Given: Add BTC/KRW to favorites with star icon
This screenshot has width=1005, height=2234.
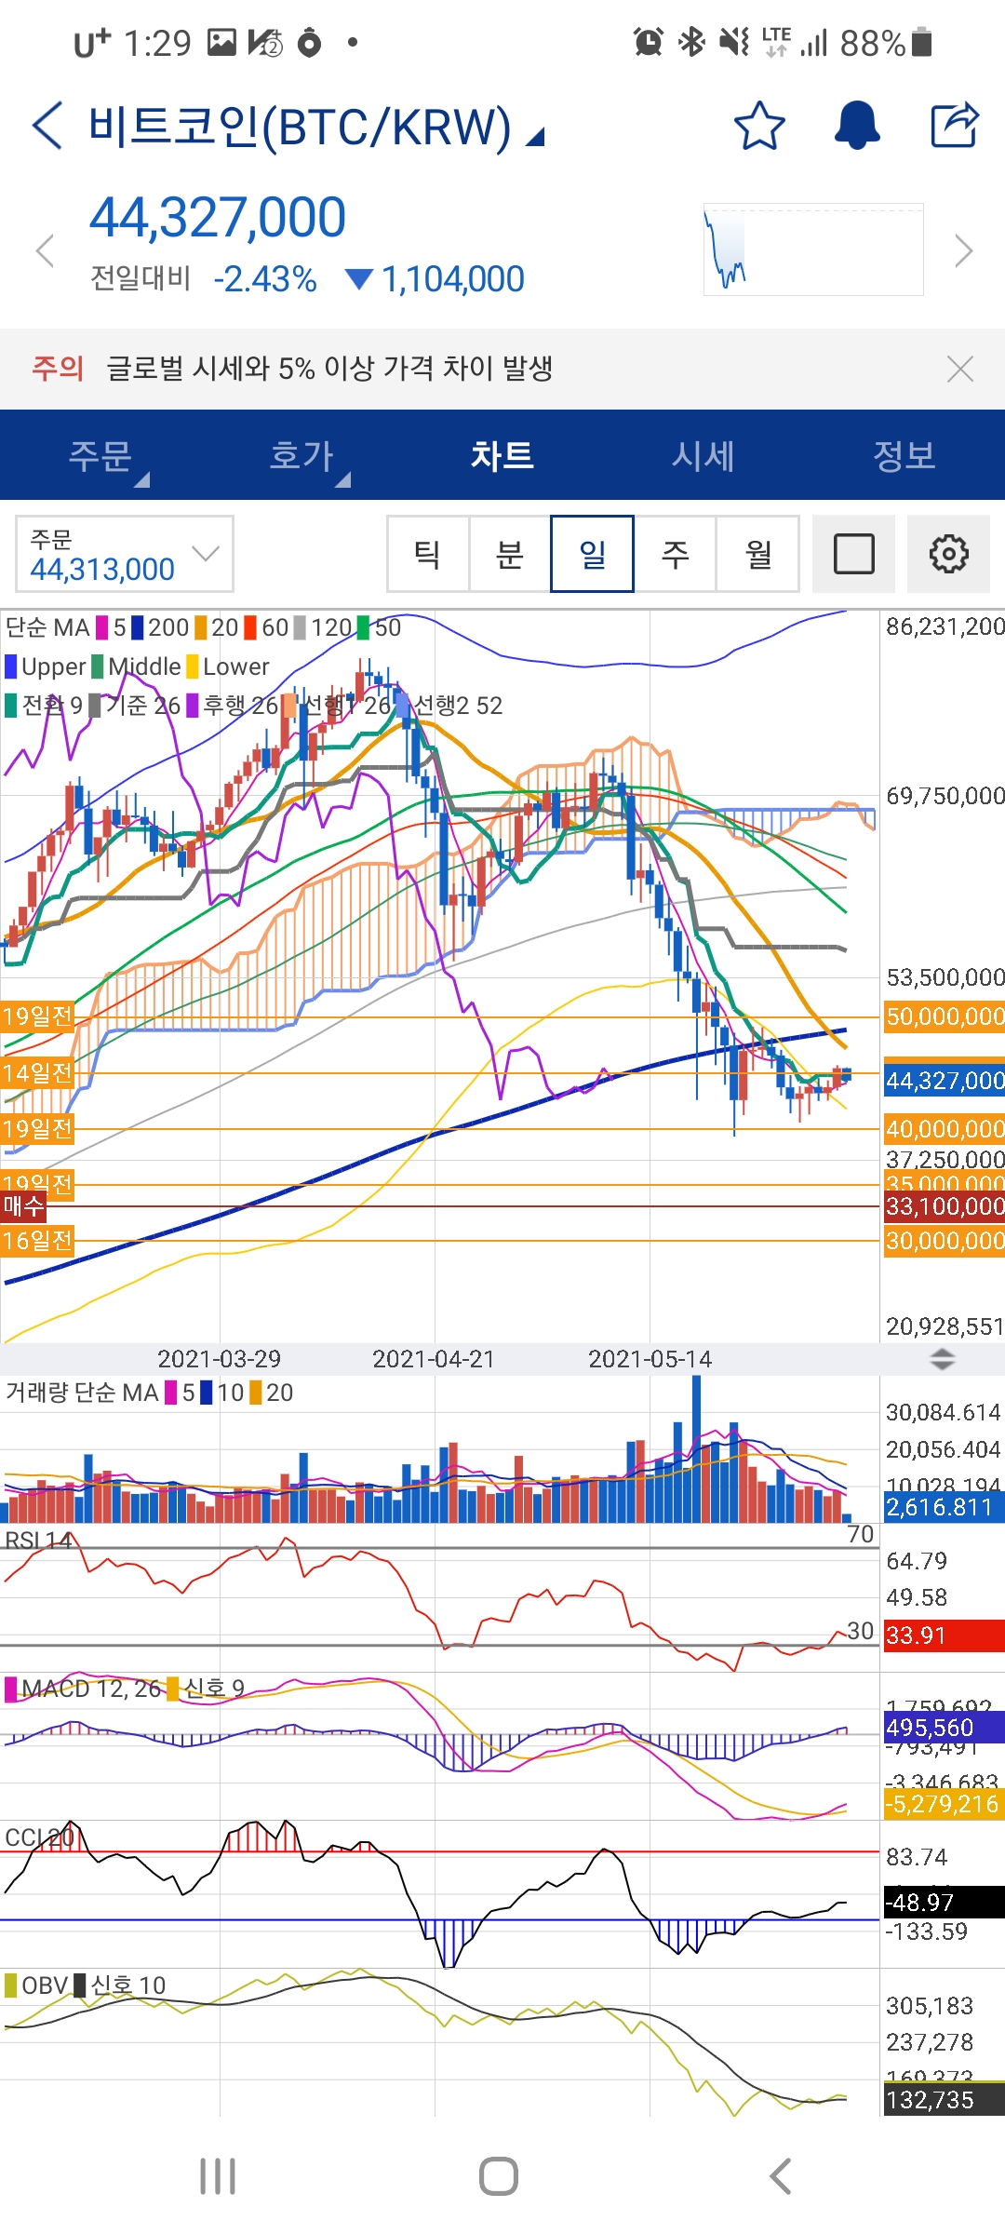Looking at the screenshot, I should coord(759,126).
